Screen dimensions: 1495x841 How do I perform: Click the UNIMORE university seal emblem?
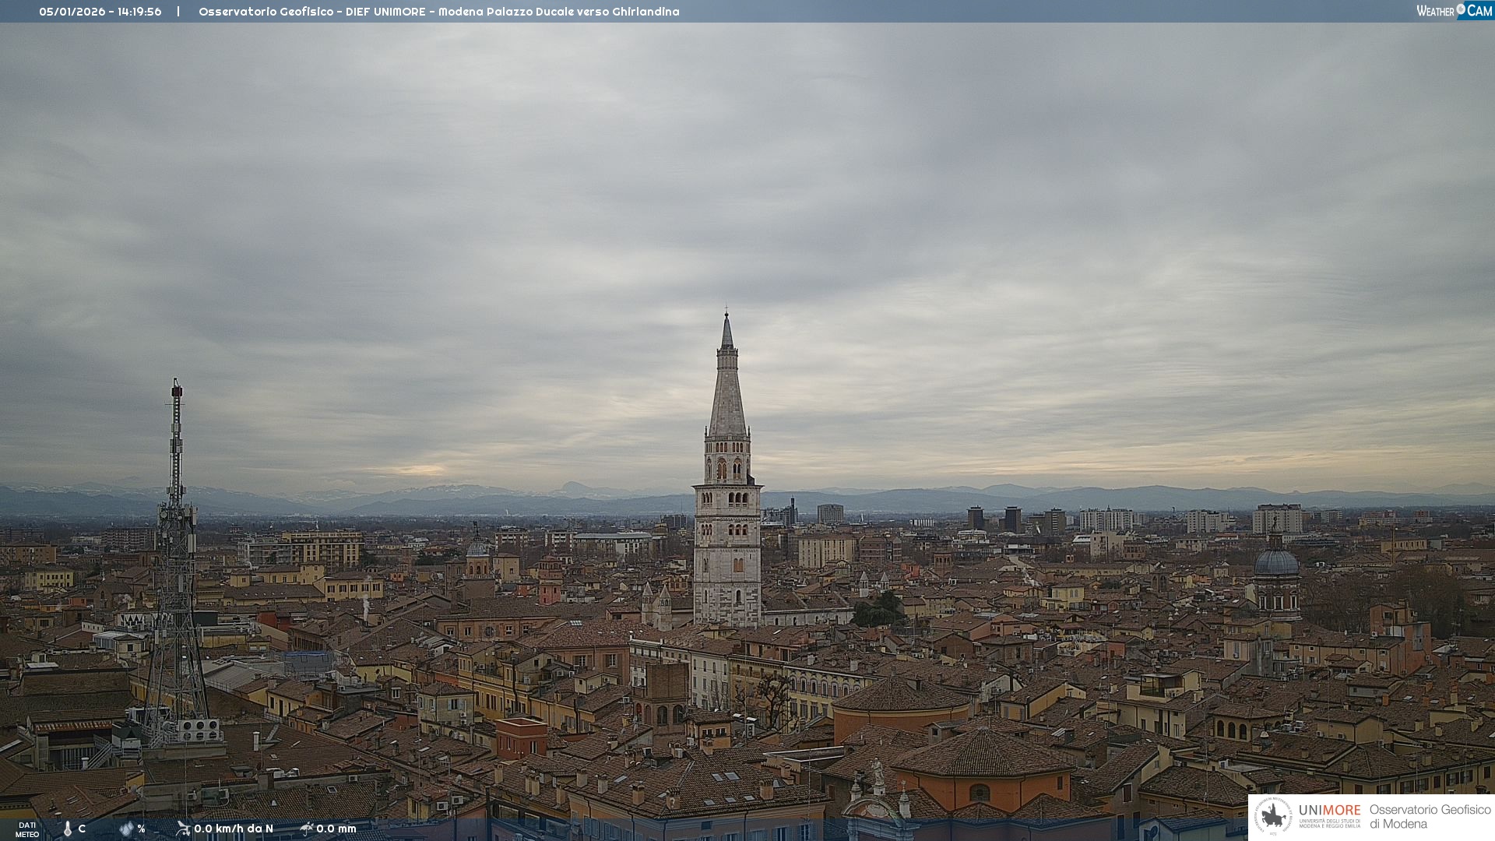click(1274, 816)
